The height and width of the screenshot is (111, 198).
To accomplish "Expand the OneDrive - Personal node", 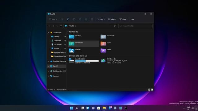I will 49,61.
